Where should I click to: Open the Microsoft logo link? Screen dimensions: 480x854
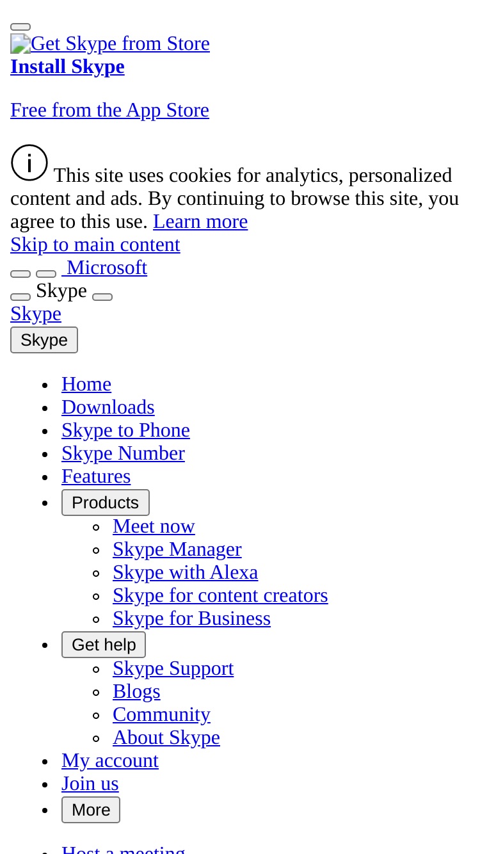point(104,268)
